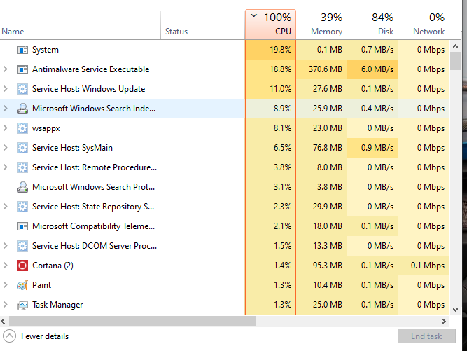Click the 6.0 MB/s disk value

tap(377, 69)
